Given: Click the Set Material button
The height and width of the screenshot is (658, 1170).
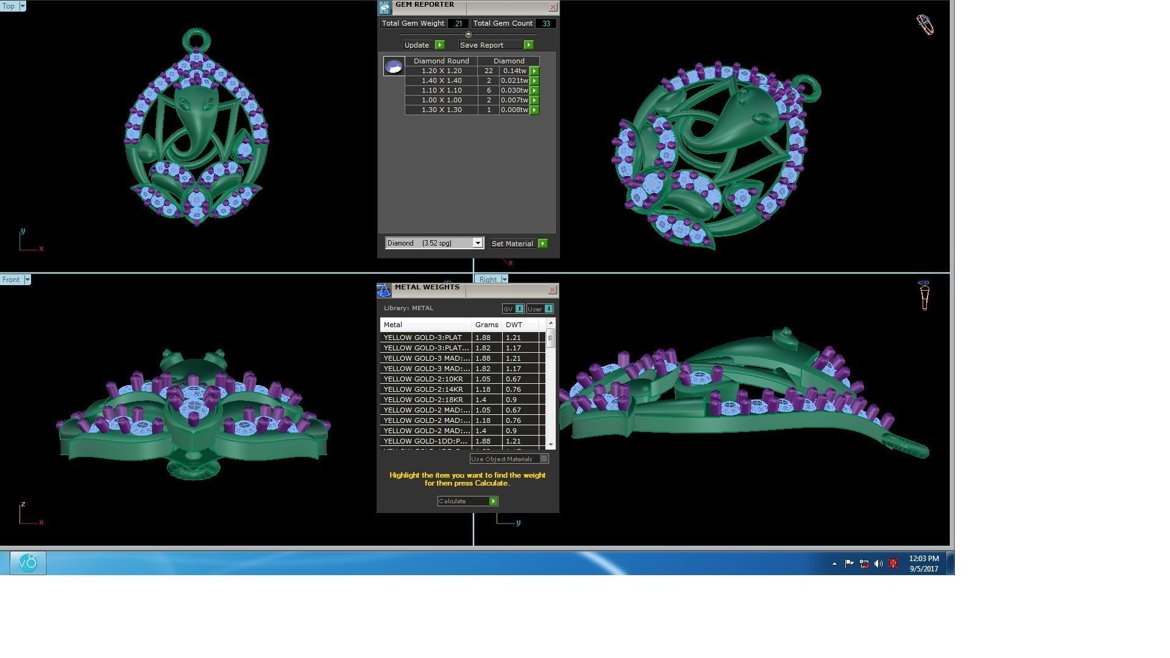Looking at the screenshot, I should point(519,244).
